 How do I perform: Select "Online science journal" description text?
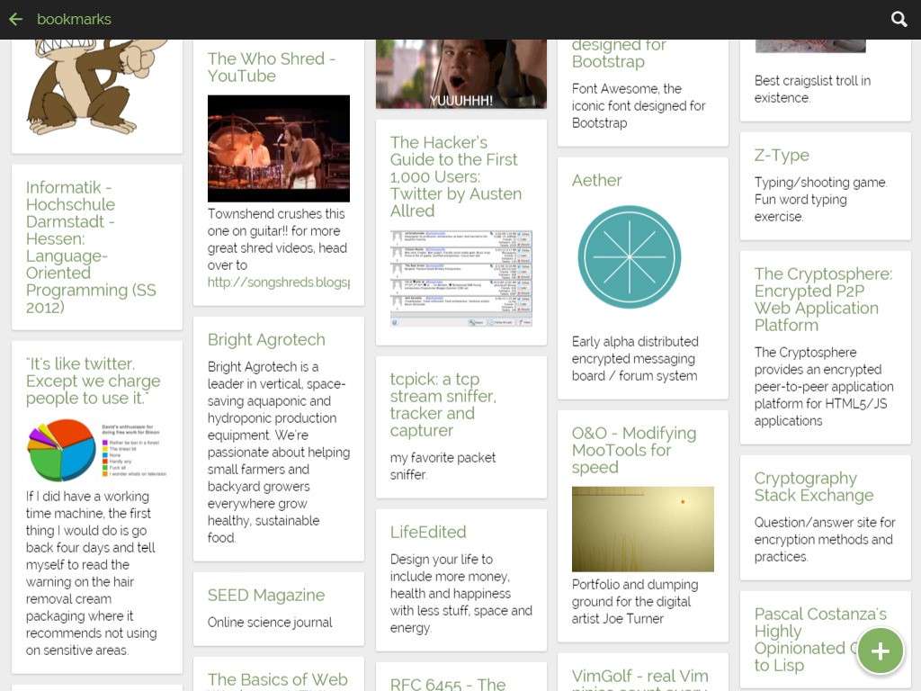tap(270, 623)
